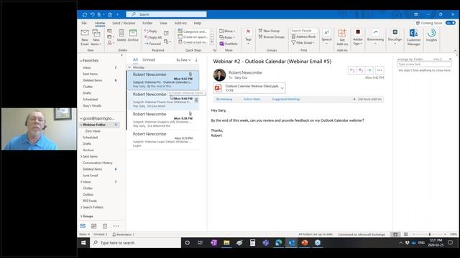This screenshot has width=460, height=258.
Task: Open the New Items menu
Action: point(96,37)
